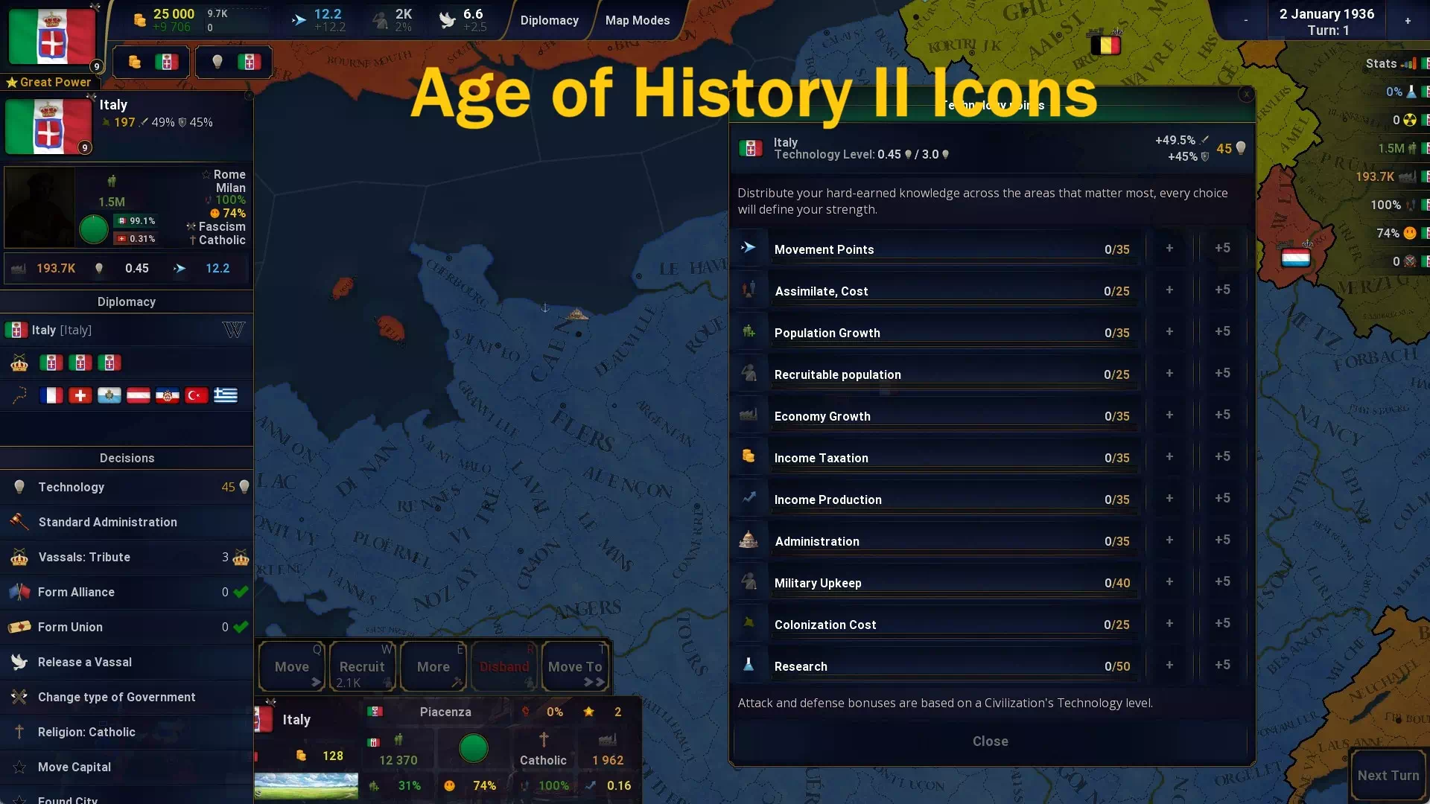The image size is (1430, 804).
Task: Click the Income Taxation coins icon
Action: (749, 456)
